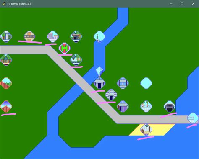Enter the dark tunnel cave location
199x159 pixels.
(170, 106)
